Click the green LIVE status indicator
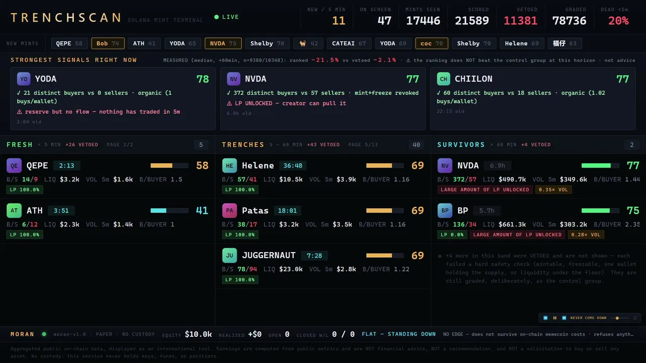The height and width of the screenshot is (363, 646). point(227,17)
